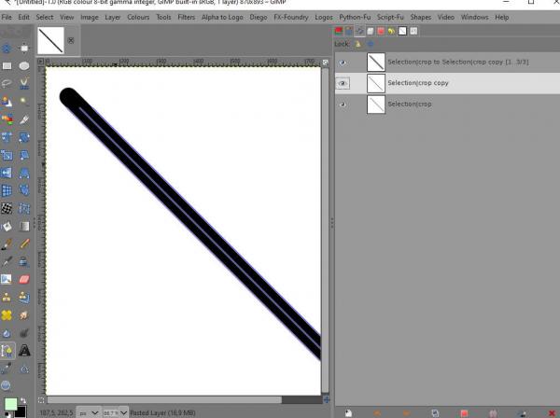This screenshot has width=560, height=418.
Task: Toggle visibility of Selection|crop layer
Action: [x=343, y=104]
